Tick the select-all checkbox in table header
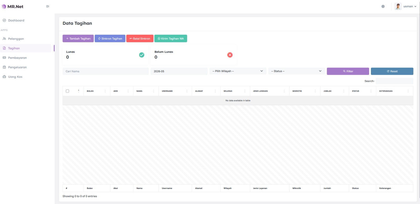This screenshot has width=420, height=204. tap(67, 91)
